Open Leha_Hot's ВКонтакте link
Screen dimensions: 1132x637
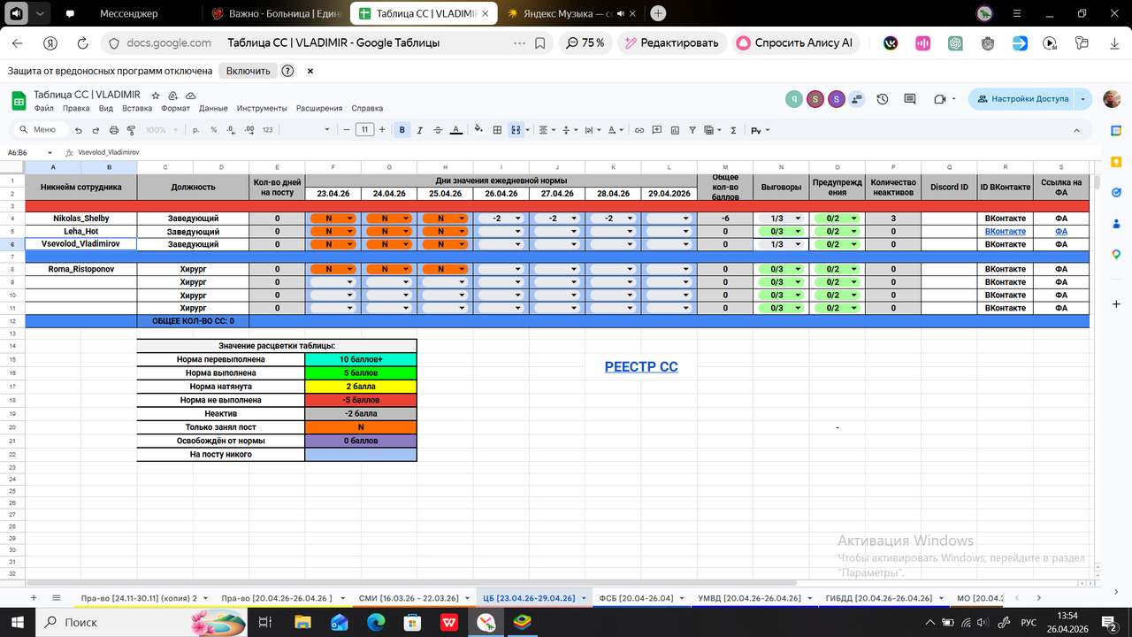(x=1006, y=231)
